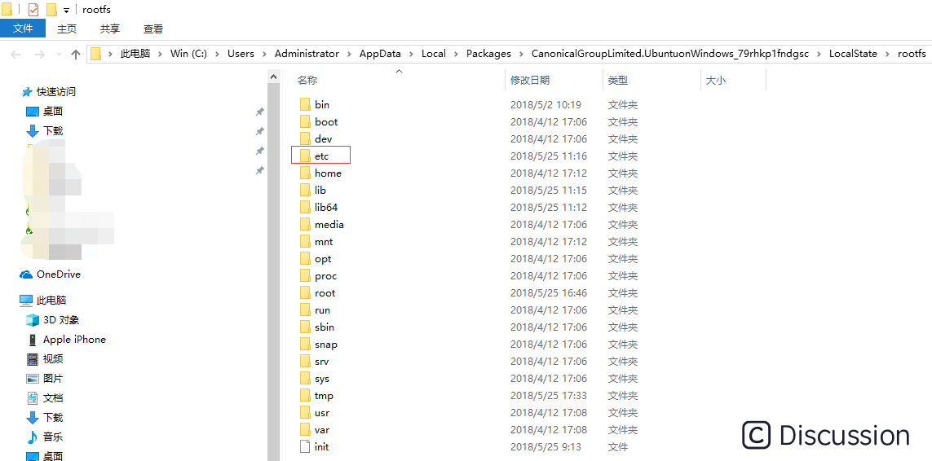Click the OneDrive cloud icon

coord(25,274)
